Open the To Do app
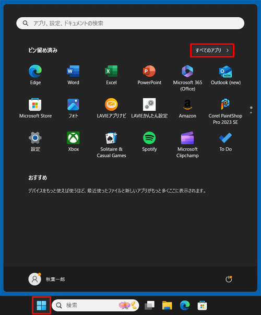 (x=226, y=142)
